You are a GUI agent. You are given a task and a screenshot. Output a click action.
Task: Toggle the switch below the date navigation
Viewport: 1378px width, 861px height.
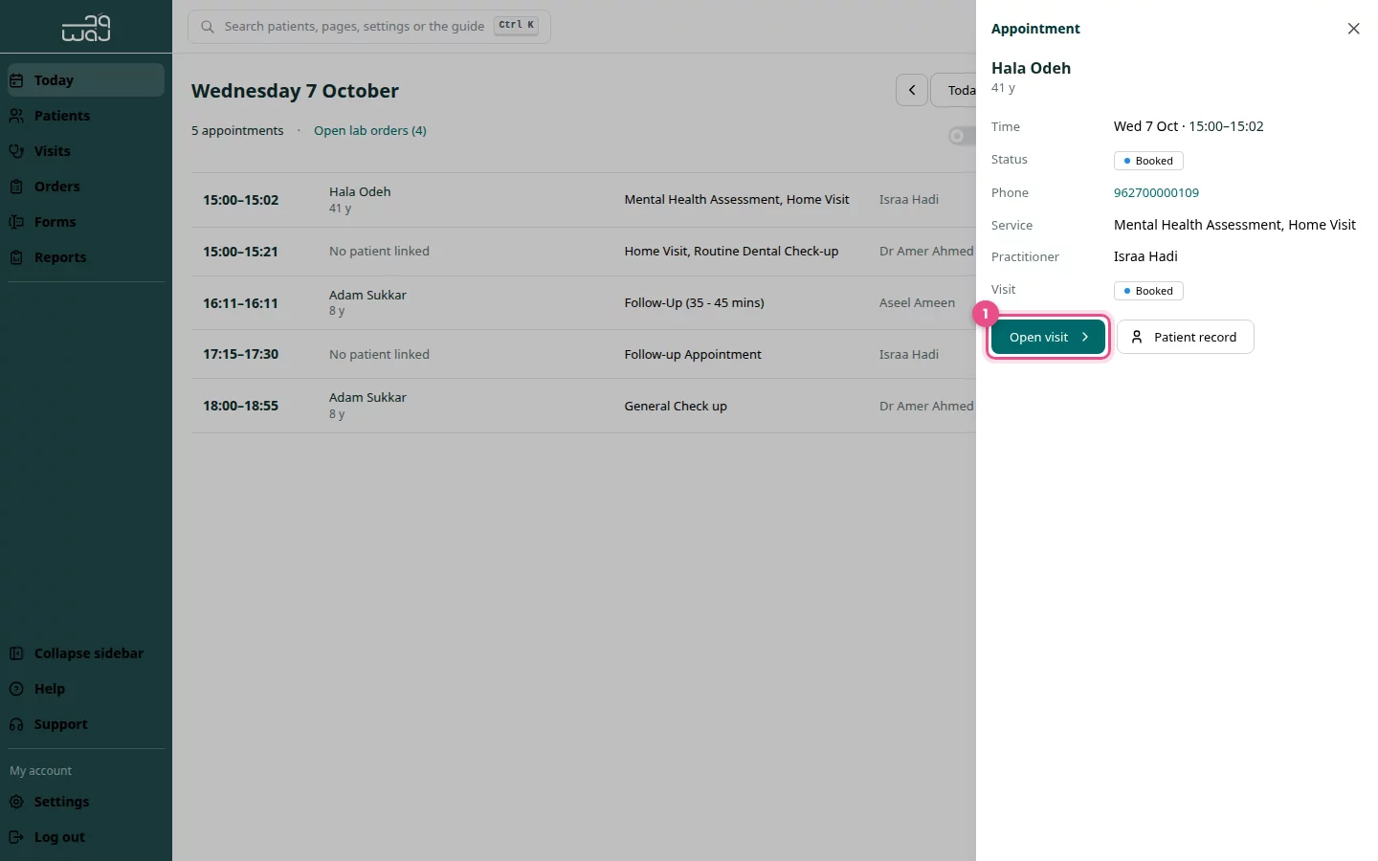click(962, 136)
